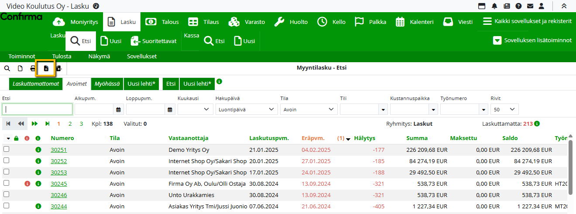
Task: Open the user profile icon
Action: coord(542,6)
